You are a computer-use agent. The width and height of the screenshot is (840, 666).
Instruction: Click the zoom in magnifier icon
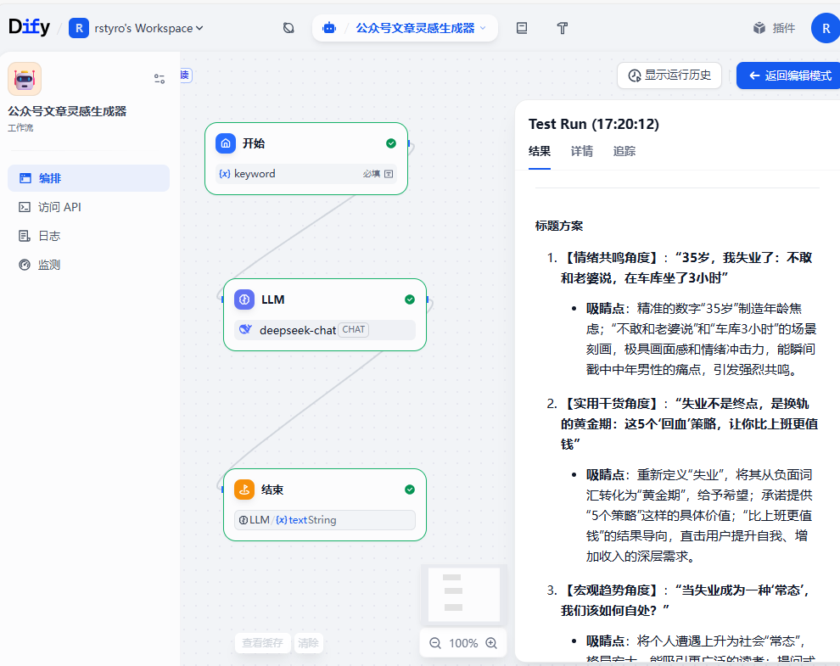point(491,643)
